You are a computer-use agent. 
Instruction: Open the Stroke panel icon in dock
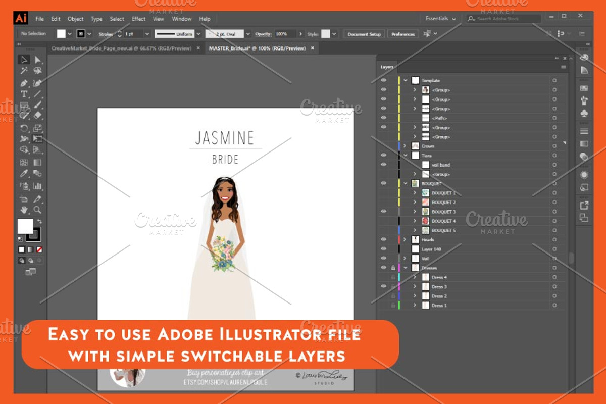tap(584, 131)
